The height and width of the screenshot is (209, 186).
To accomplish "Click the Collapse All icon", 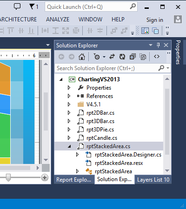I will coord(133,57).
